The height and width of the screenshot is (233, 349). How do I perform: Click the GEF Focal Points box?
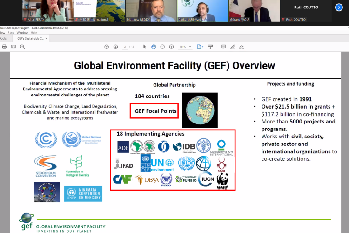point(154,111)
